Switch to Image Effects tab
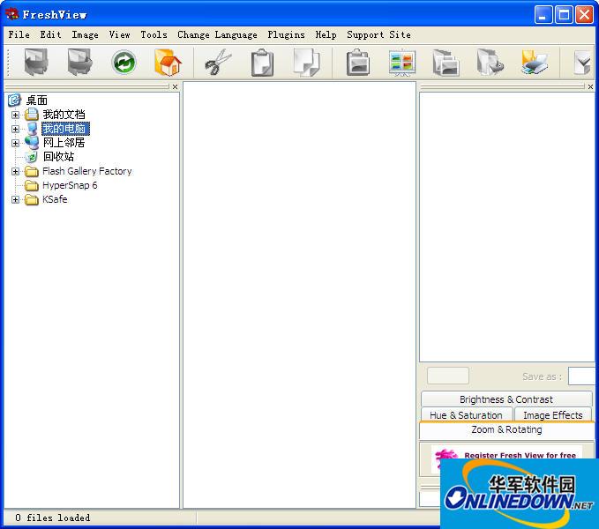The height and width of the screenshot is (529, 599). pos(553,415)
